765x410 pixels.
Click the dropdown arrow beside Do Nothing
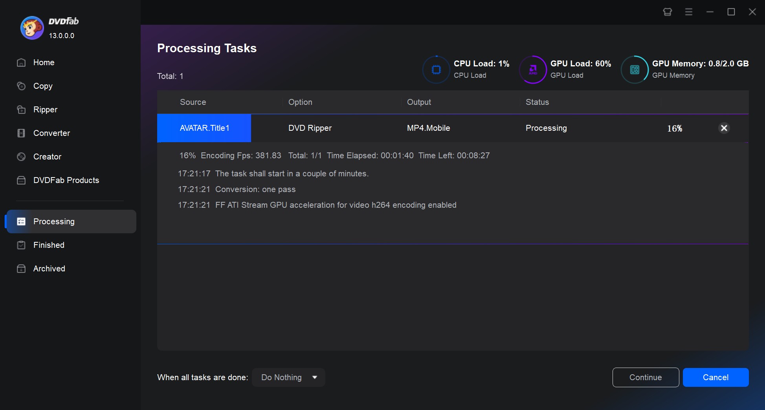coord(314,377)
